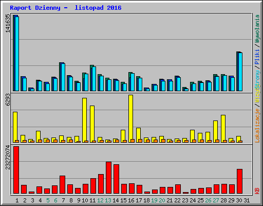Click the middle chart axis value 6293
Screen dimensions: 263x206
pyautogui.click(x=8, y=100)
